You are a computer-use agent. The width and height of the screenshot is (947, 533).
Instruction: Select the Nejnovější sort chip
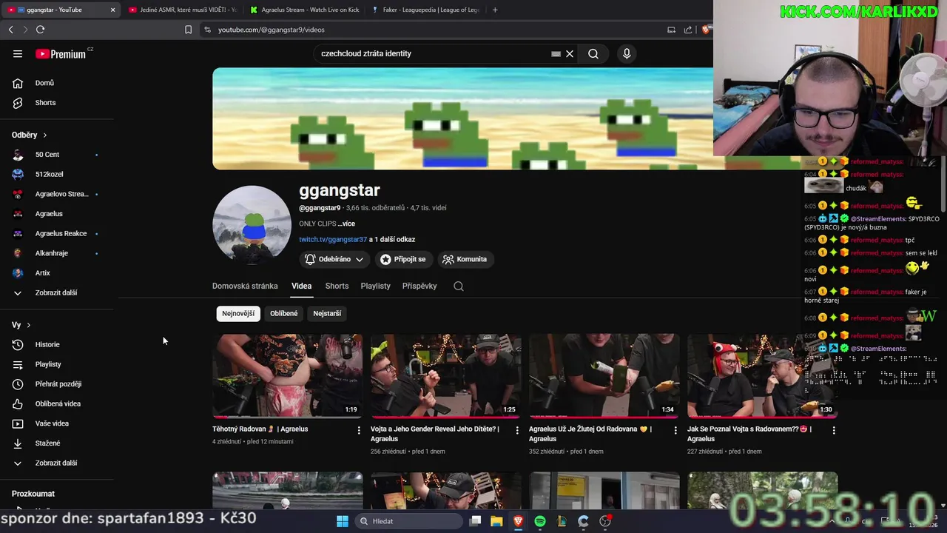[x=238, y=313]
